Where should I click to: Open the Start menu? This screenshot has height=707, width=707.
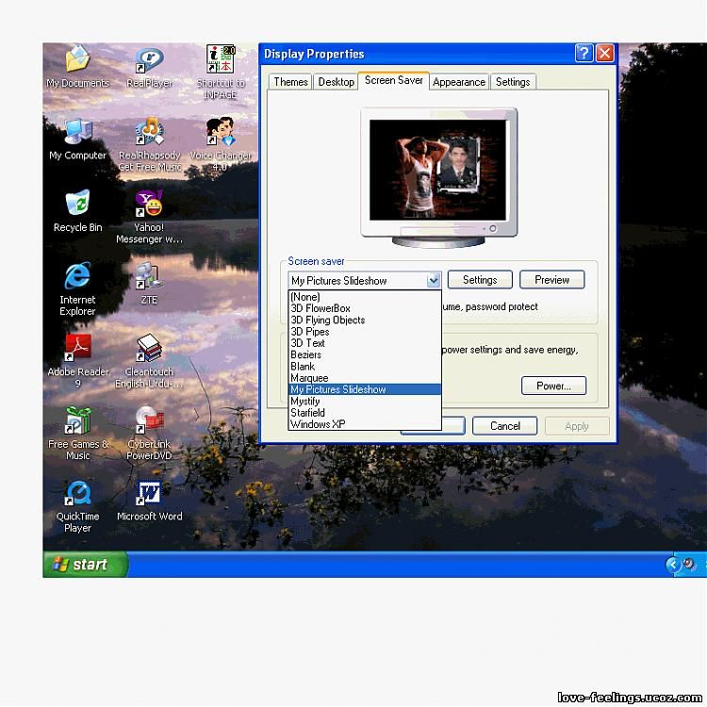point(85,564)
